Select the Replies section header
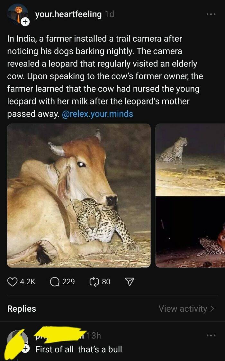 (x=22, y=309)
